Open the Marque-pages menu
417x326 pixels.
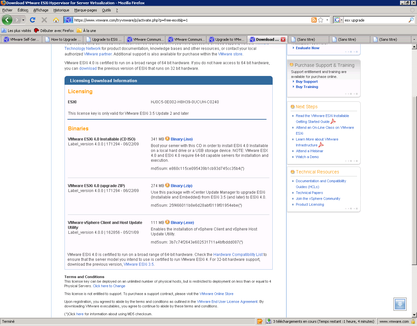point(85,10)
